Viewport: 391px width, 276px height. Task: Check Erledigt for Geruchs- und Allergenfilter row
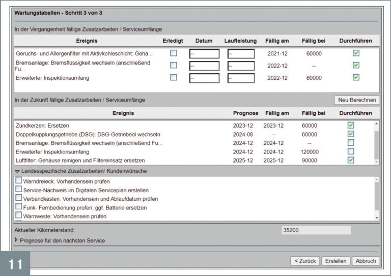pyautogui.click(x=174, y=53)
